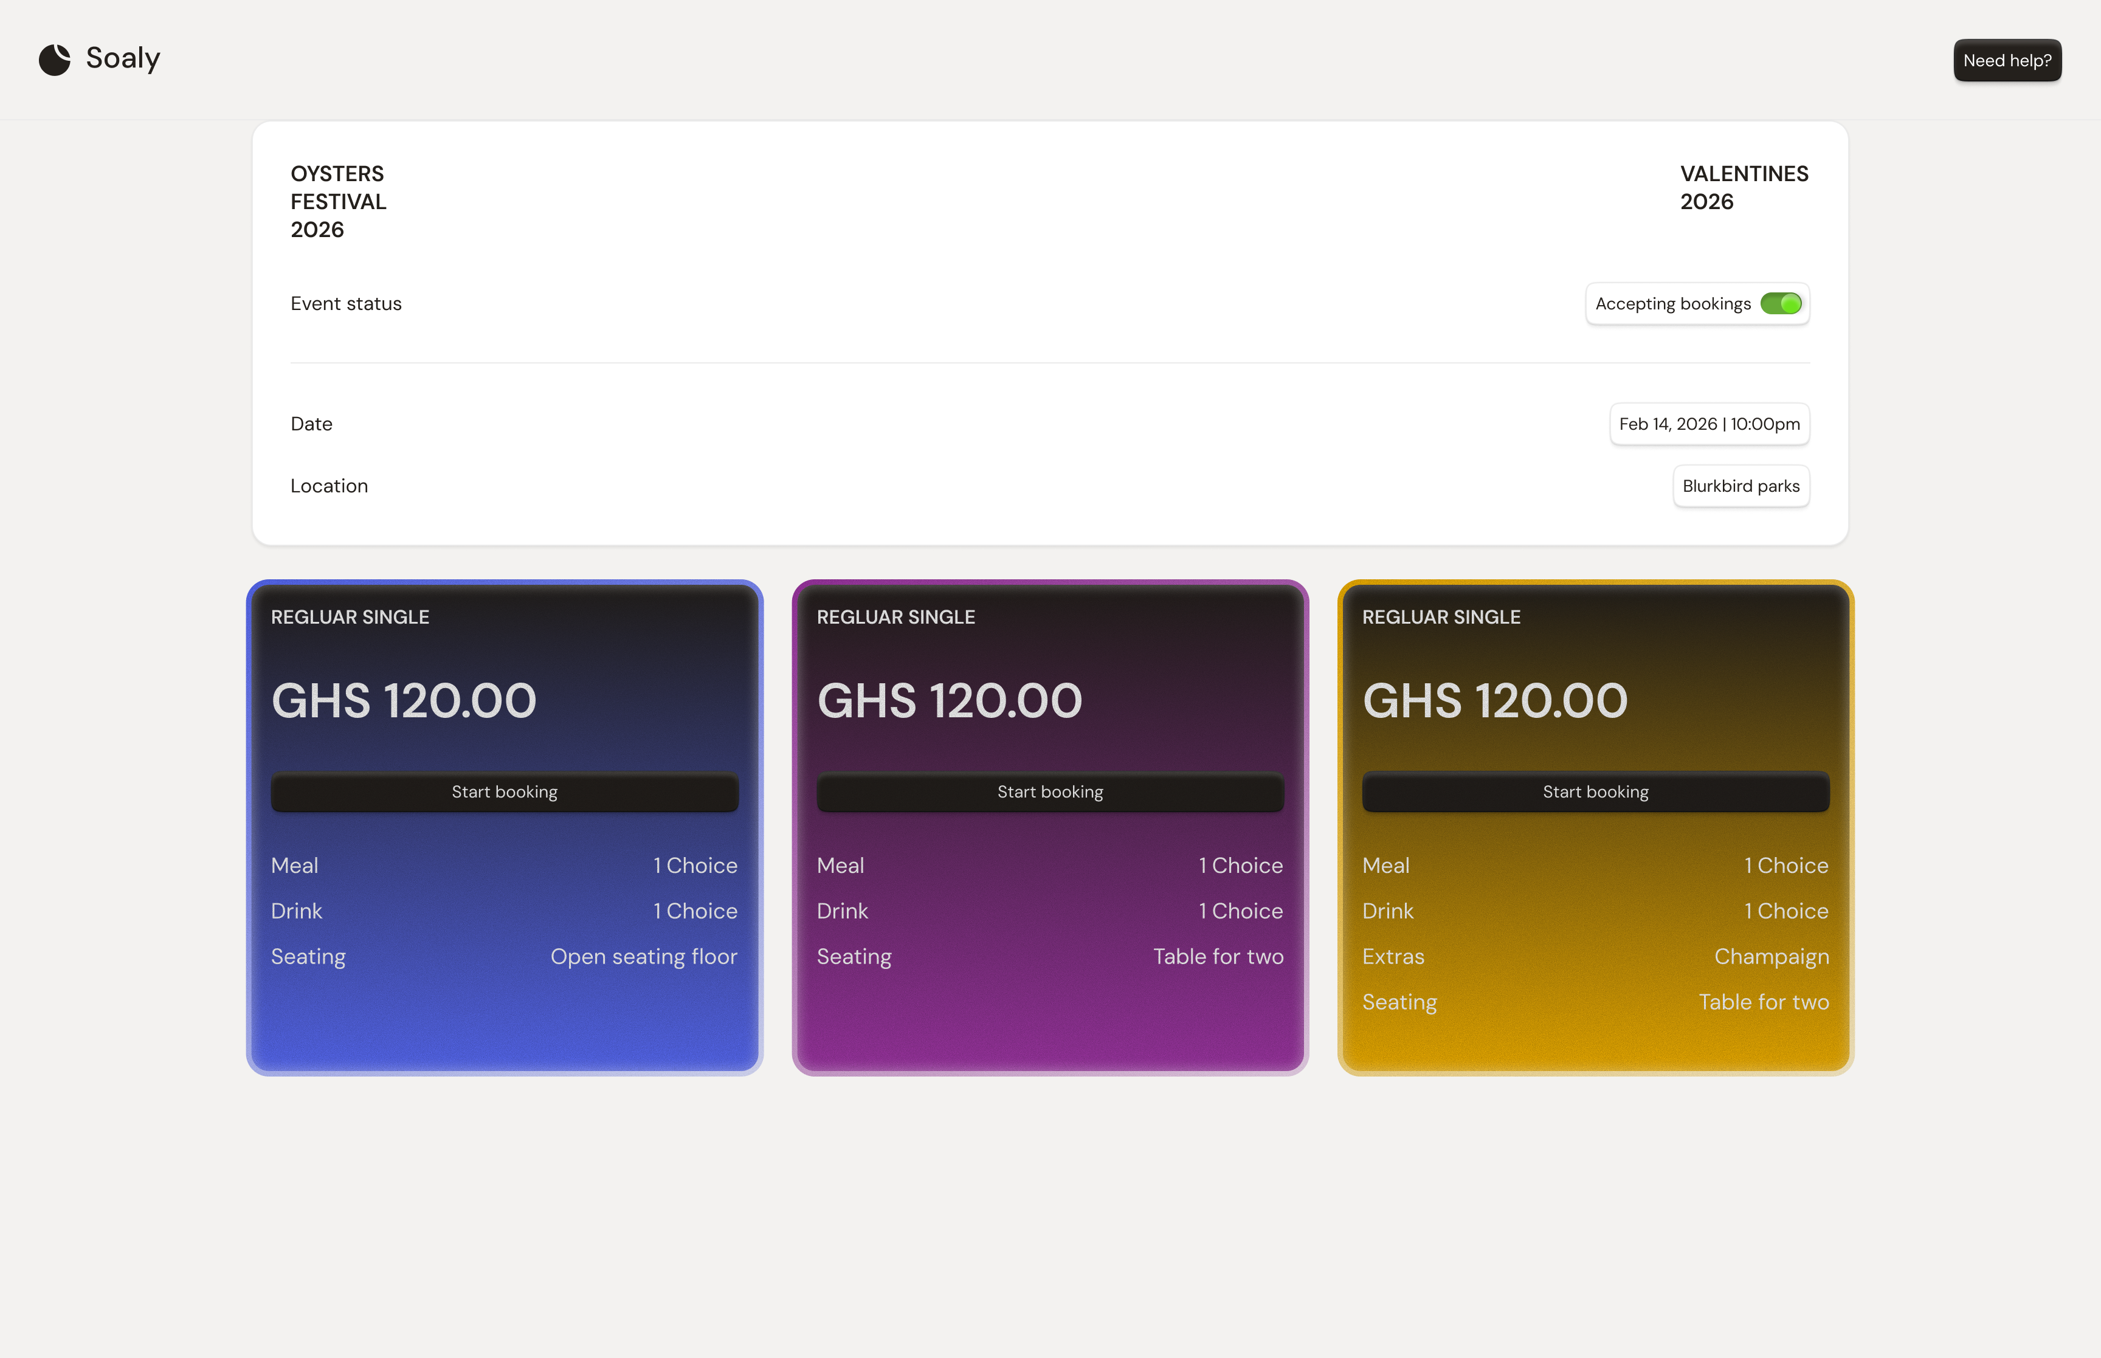
Task: Click Table for two on gold card
Action: [x=1764, y=1002]
